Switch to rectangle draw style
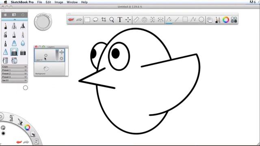Viewport: 260px width, 146px height. [185, 20]
